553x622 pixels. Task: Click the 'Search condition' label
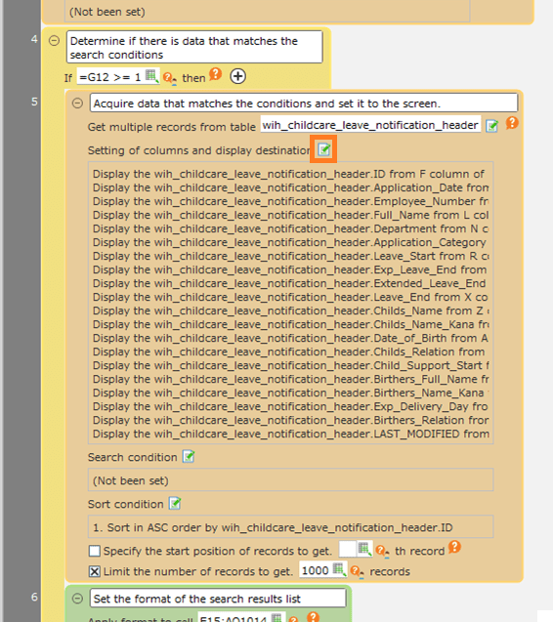132,457
